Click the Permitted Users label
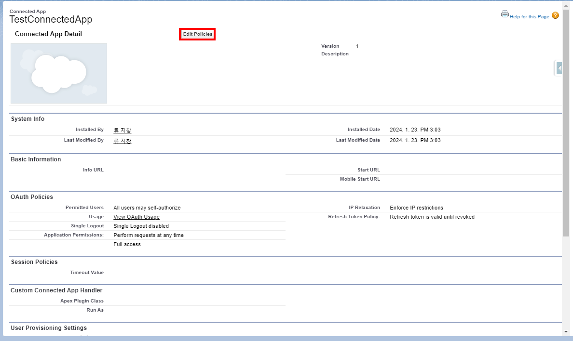The image size is (573, 341). 84,208
